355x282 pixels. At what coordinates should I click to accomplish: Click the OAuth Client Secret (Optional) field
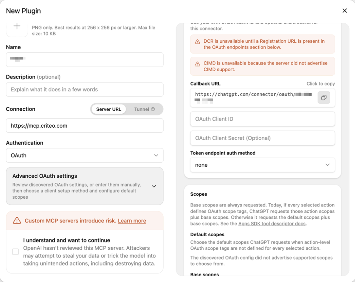(263, 138)
